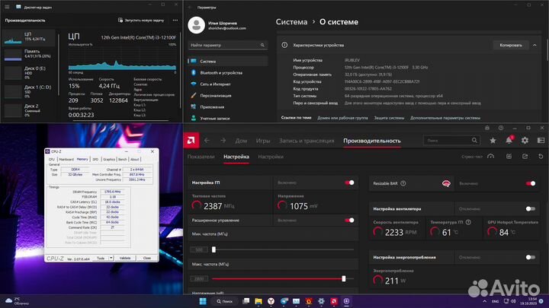Viewport: 549px width, 308px height.
Task: Click Copy button for device specs
Action: pos(510,45)
